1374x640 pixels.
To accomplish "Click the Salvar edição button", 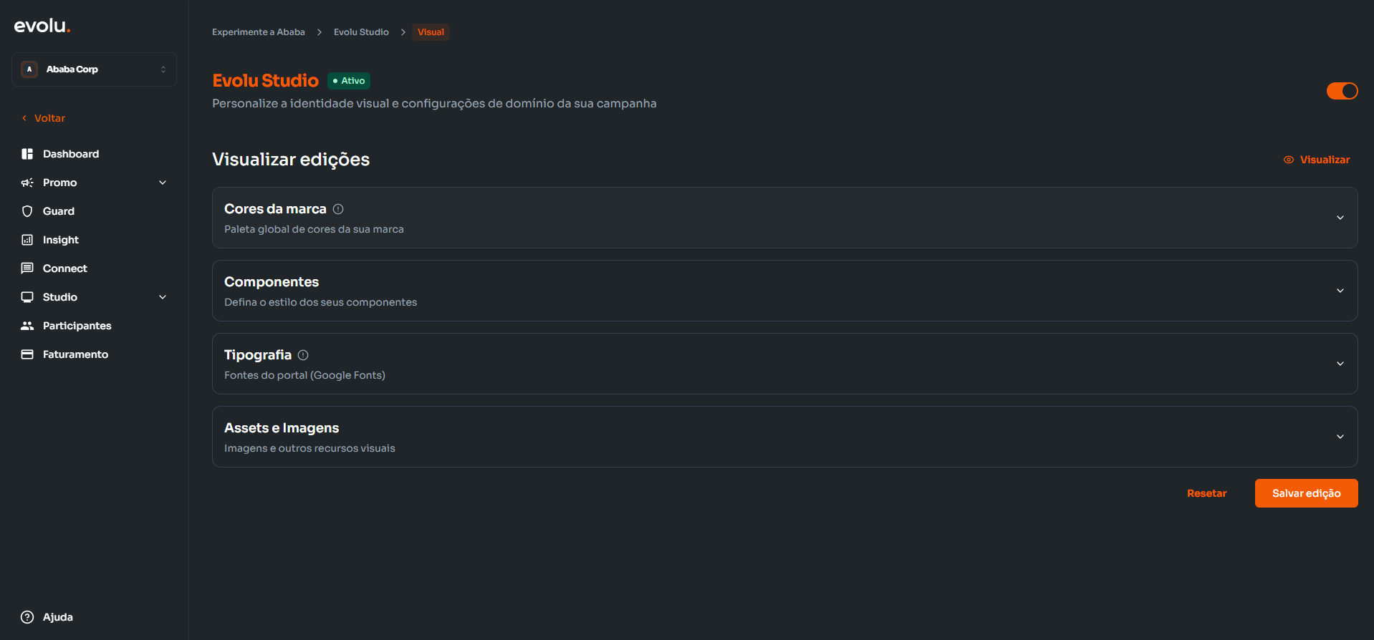I will click(x=1306, y=493).
